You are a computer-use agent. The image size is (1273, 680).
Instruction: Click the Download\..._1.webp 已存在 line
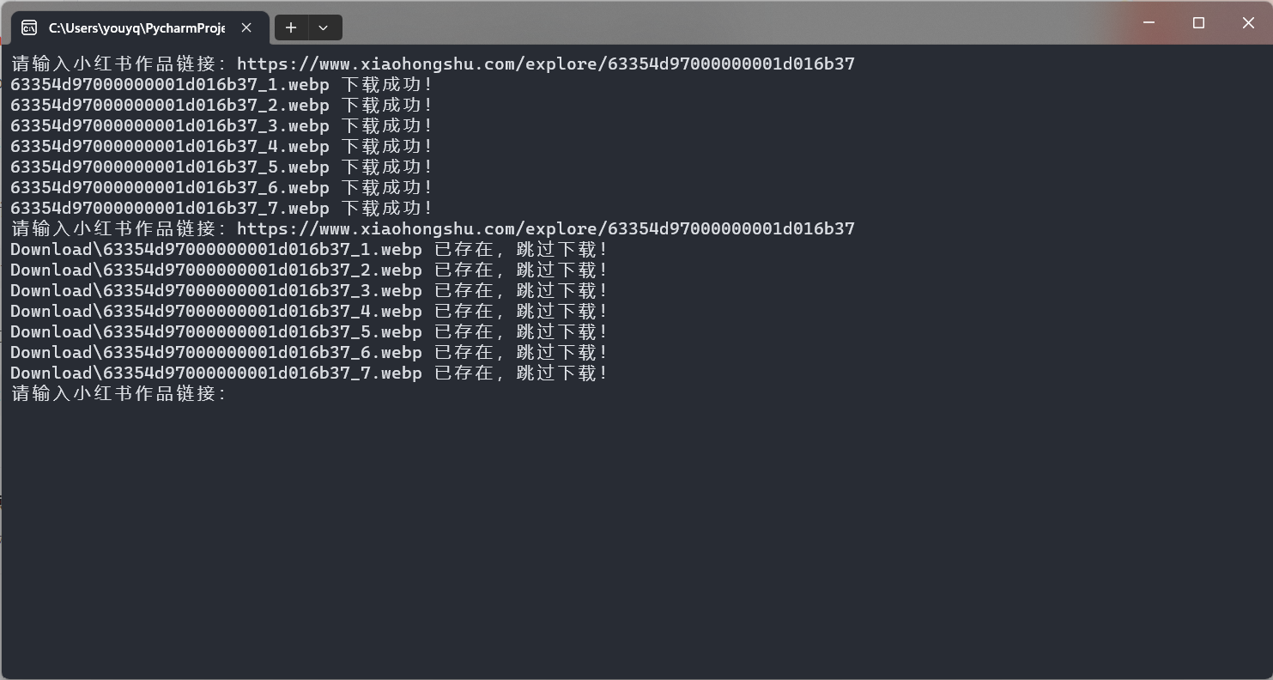point(309,249)
